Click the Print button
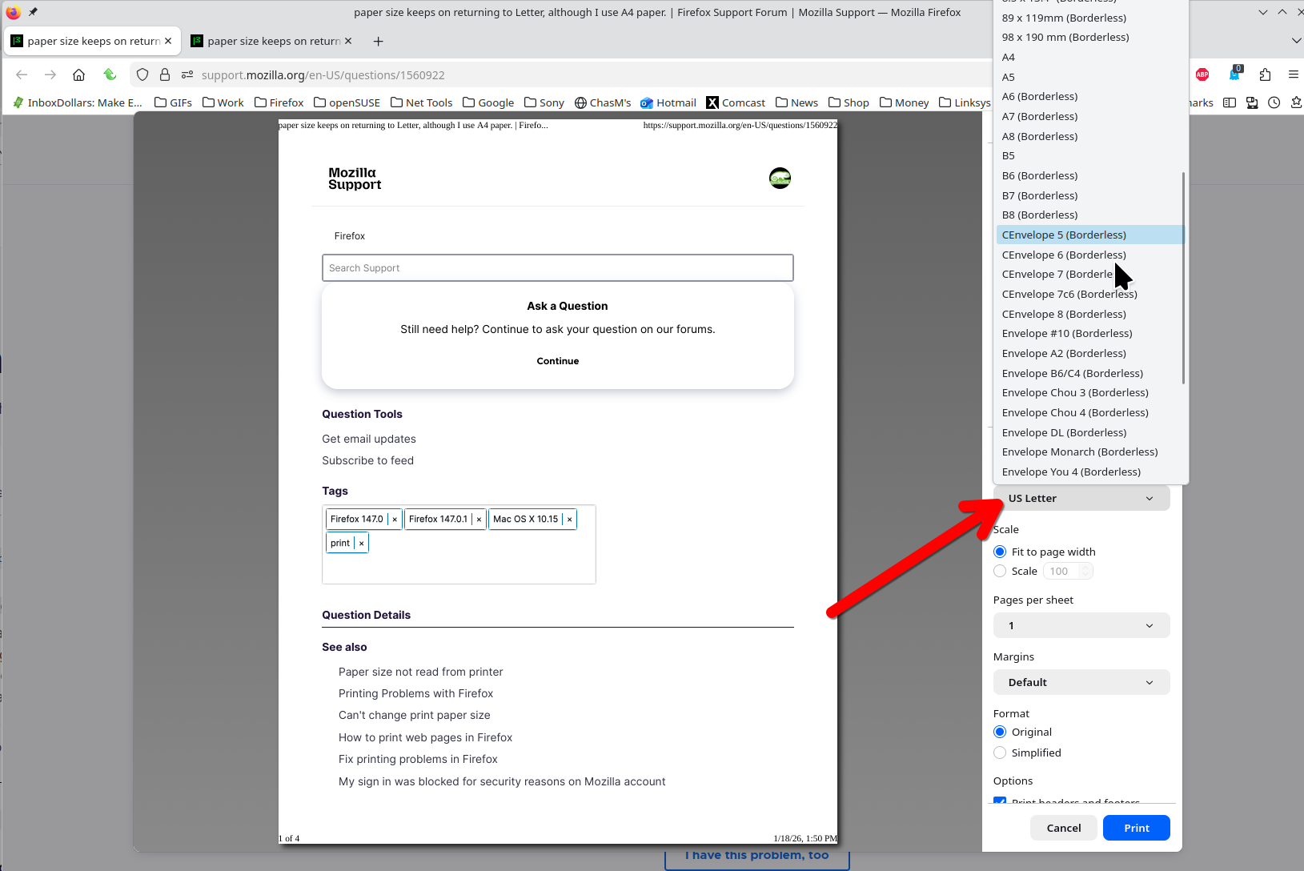 (1136, 828)
